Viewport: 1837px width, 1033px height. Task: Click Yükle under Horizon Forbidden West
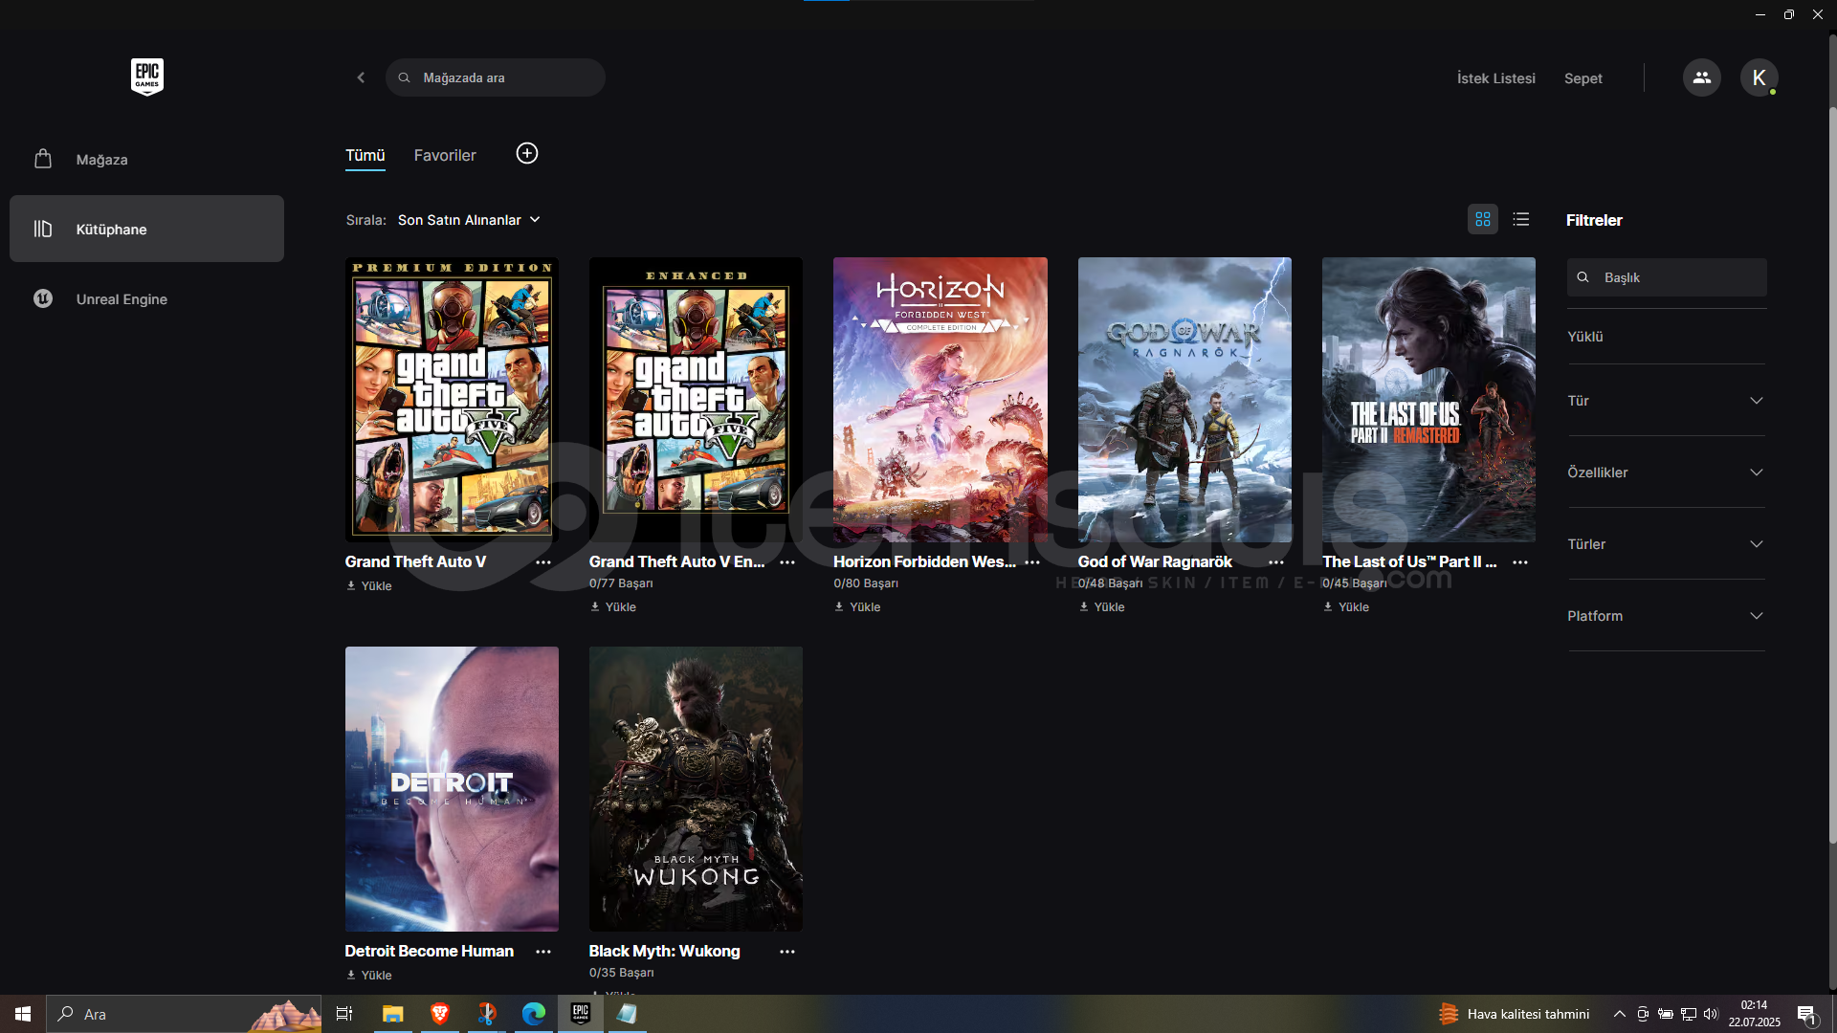[857, 607]
